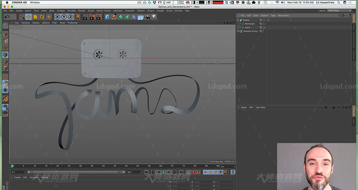Click the Light bulb icon

154,17
